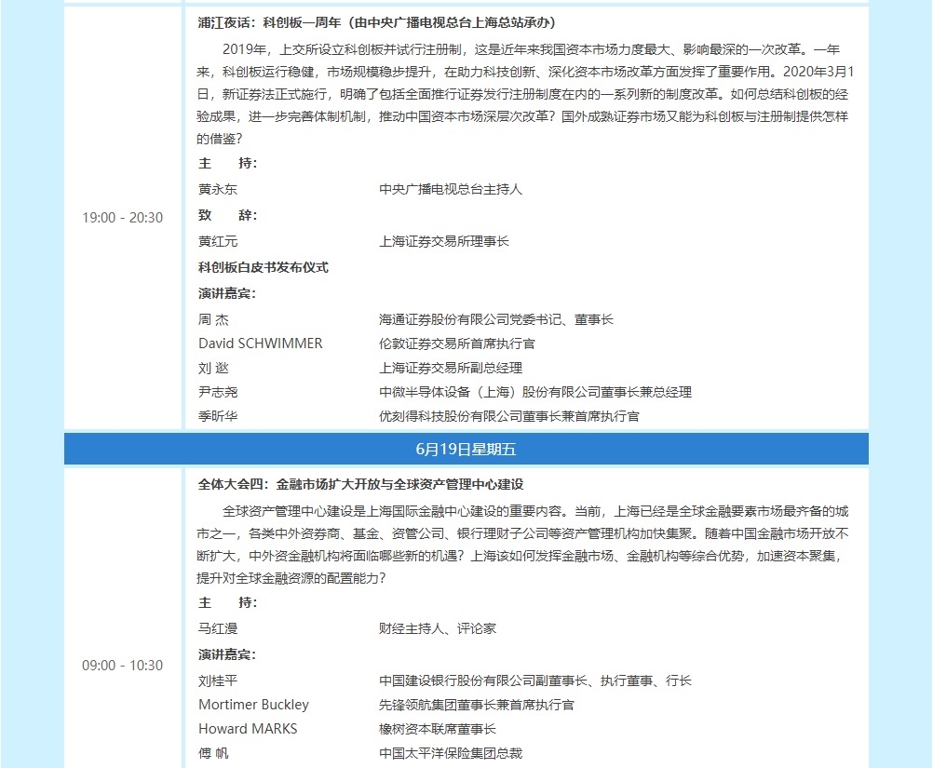
Task: Select the speaker name 尹志尧
Action: 218,392
